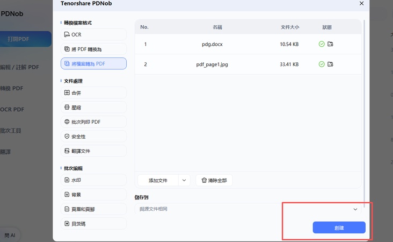The width and height of the screenshot is (393, 242).
Task: Select OCR PDF in main window sidebar
Action: (12, 110)
